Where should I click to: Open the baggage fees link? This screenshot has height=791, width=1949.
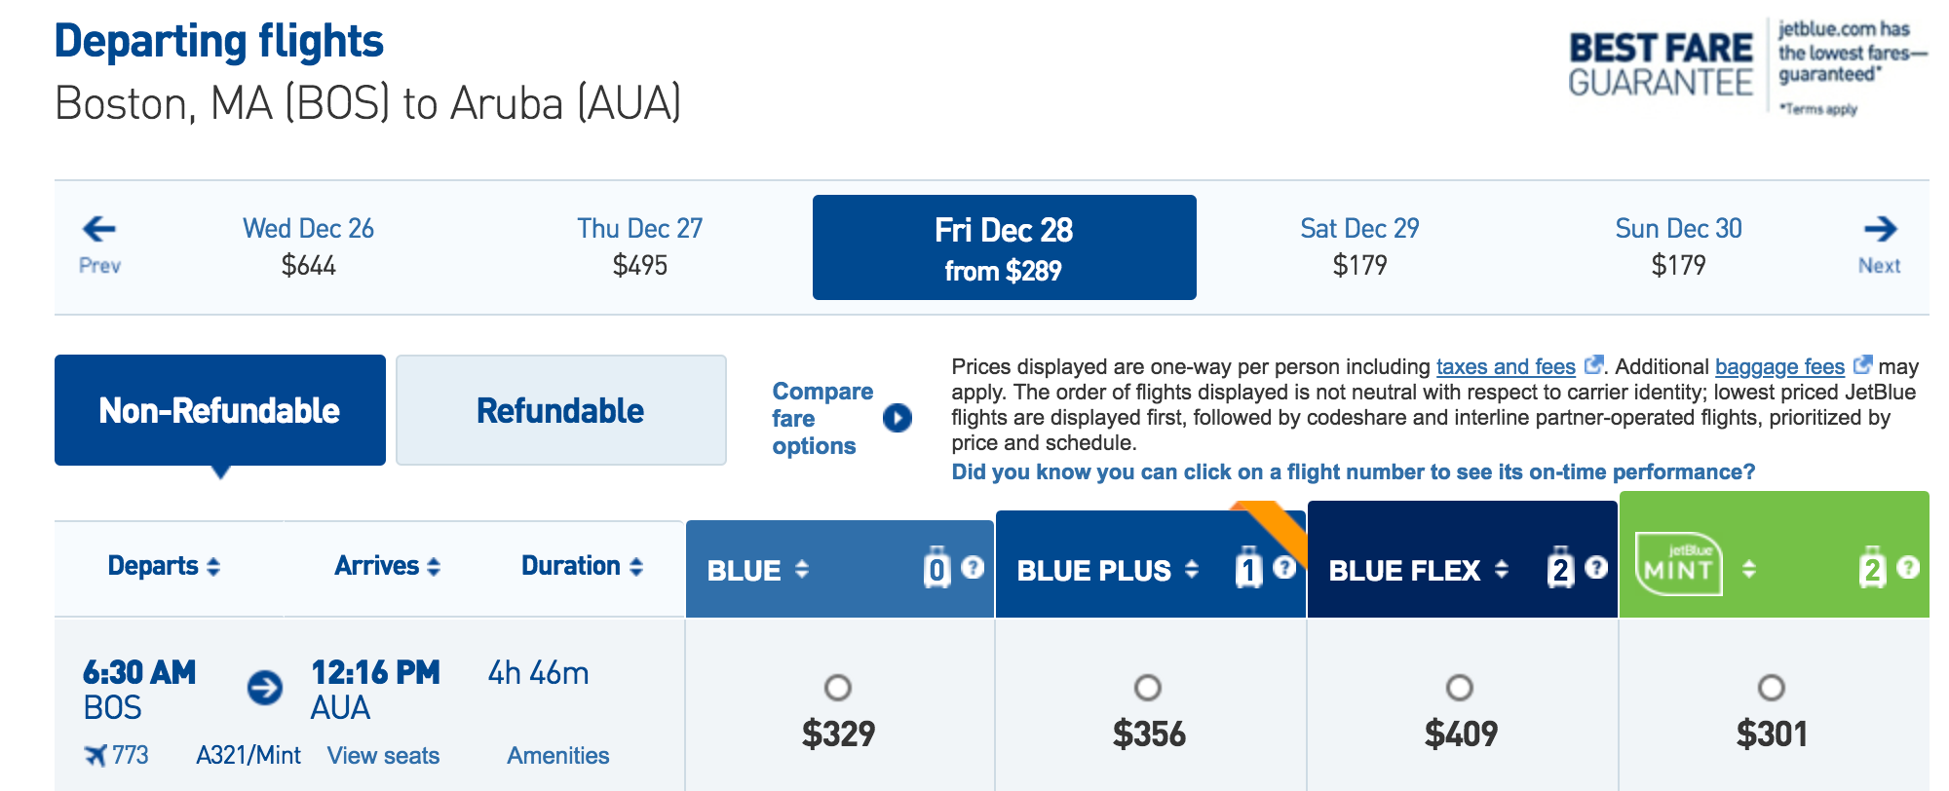pyautogui.click(x=1779, y=366)
